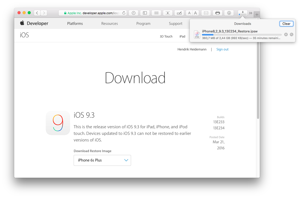Open the History clock toolbar icon
The height and width of the screenshot is (198, 303).
point(134,13)
